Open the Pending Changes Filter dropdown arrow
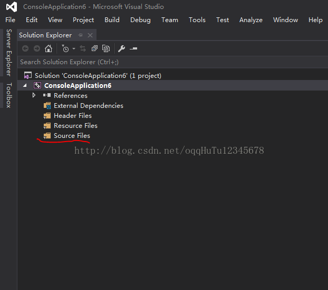The image size is (328, 290). tap(74, 48)
